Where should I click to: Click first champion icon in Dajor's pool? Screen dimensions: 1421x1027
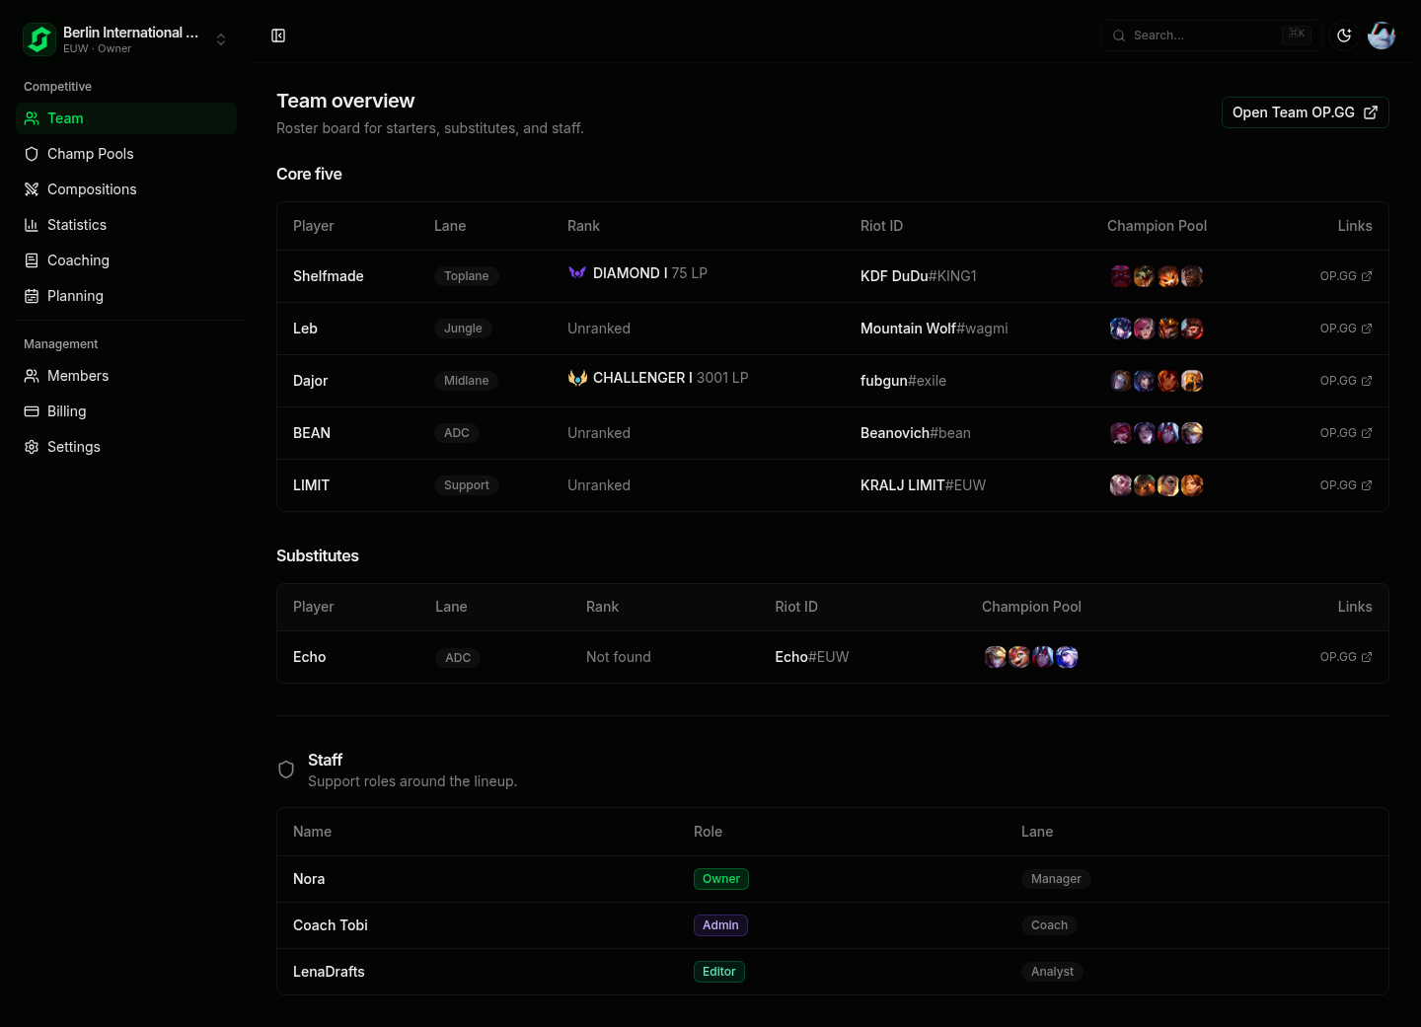[1121, 381]
